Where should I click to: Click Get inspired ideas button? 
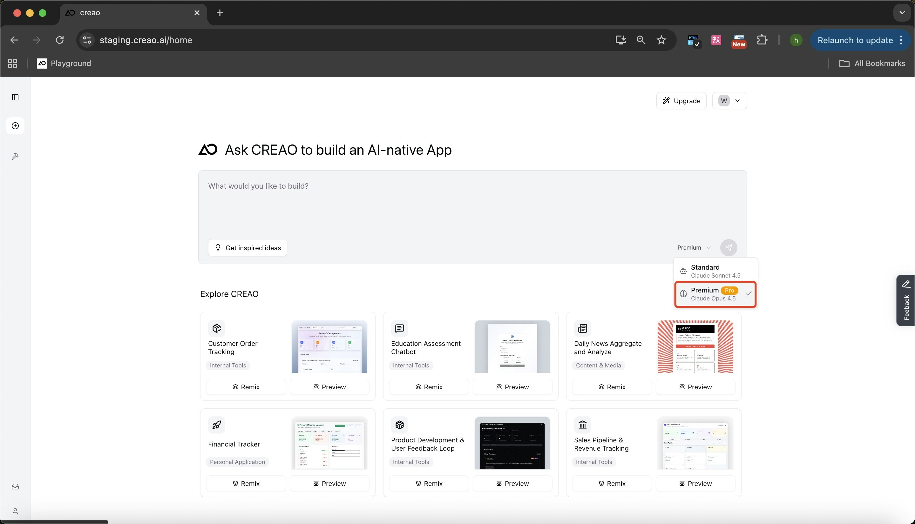(x=247, y=248)
